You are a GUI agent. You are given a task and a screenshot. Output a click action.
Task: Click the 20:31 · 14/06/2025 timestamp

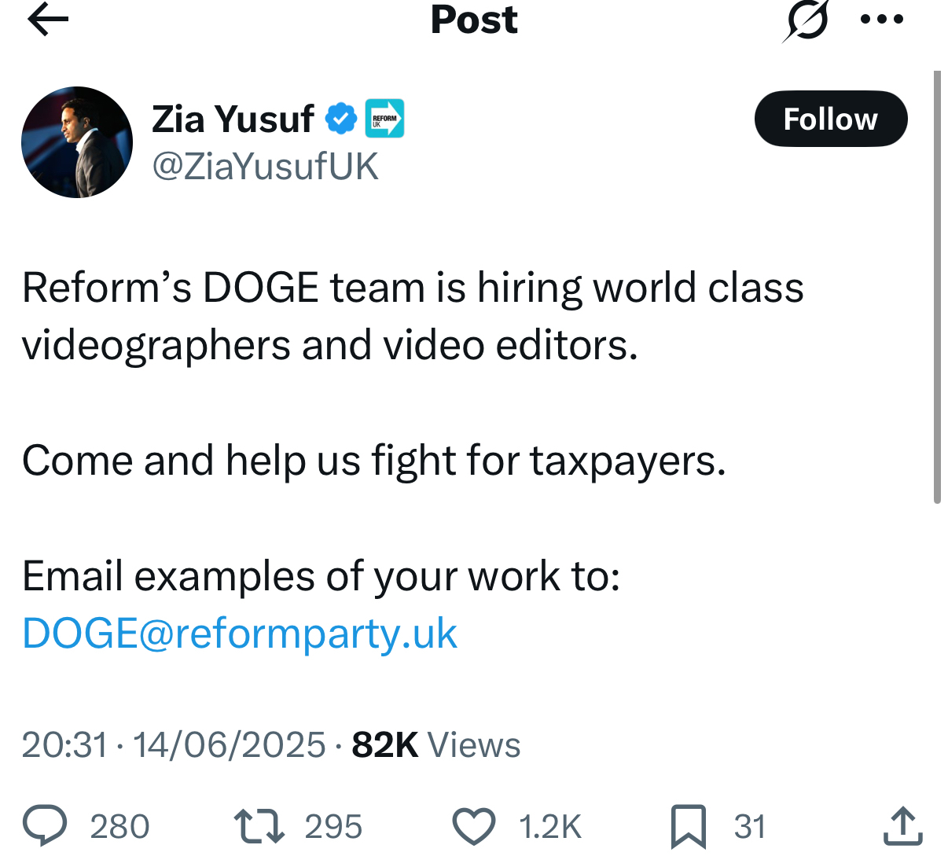(x=173, y=744)
